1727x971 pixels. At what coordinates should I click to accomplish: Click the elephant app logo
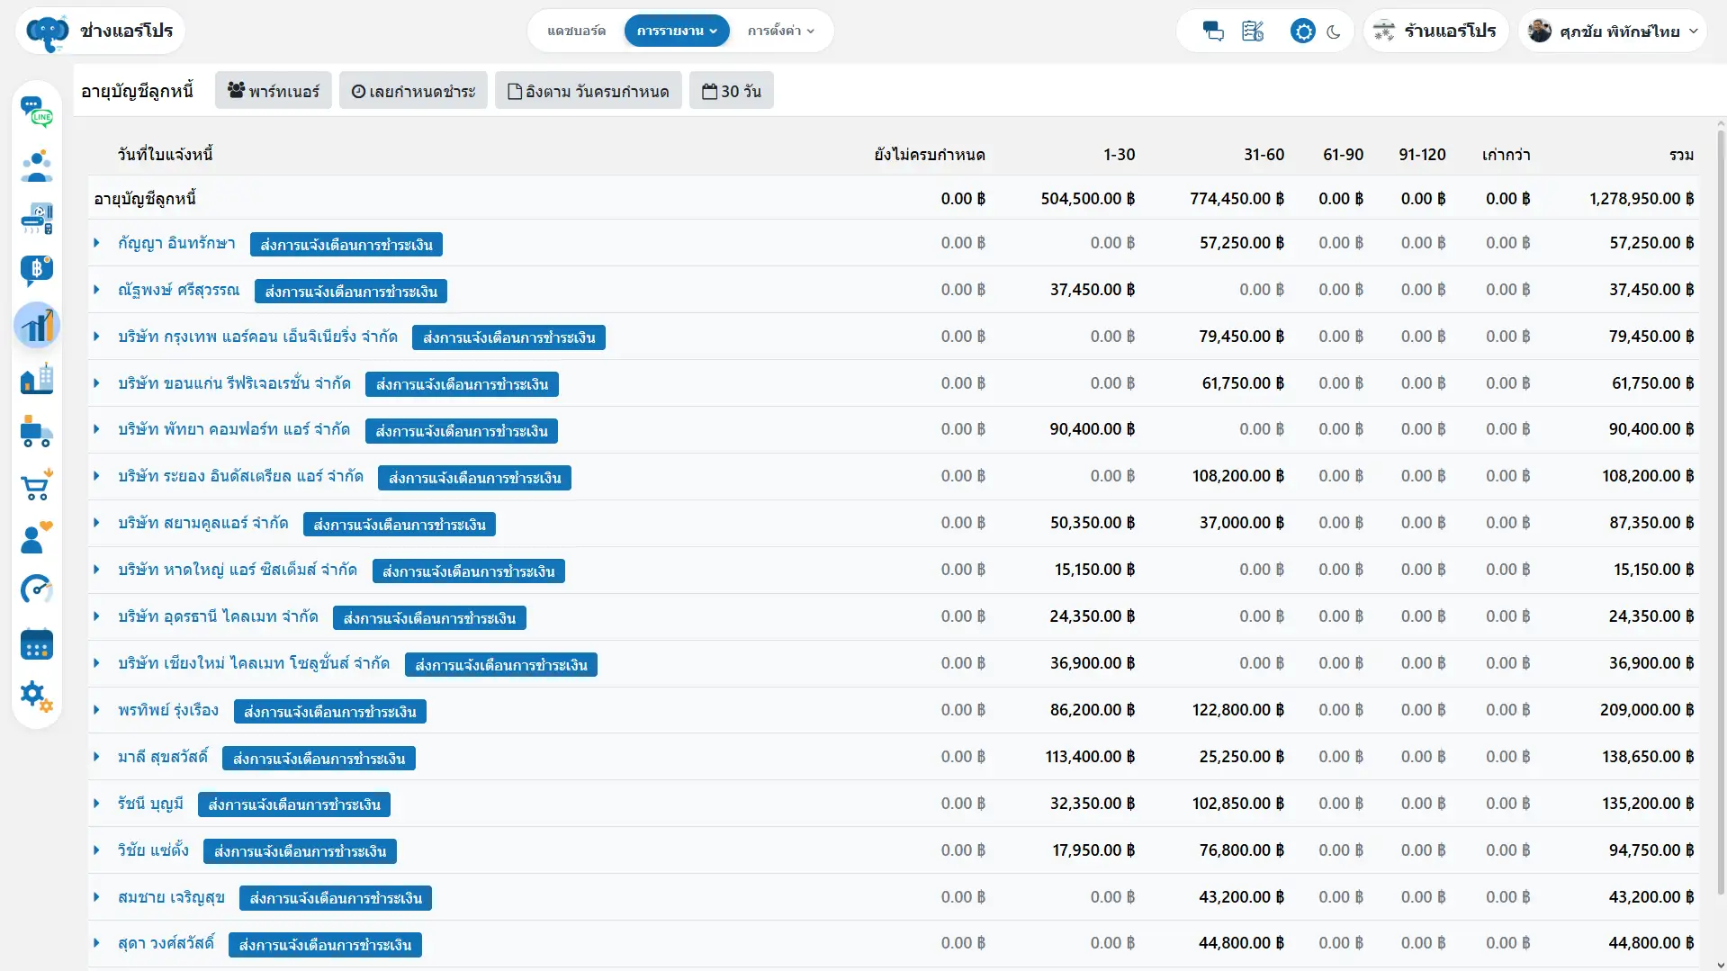(48, 31)
